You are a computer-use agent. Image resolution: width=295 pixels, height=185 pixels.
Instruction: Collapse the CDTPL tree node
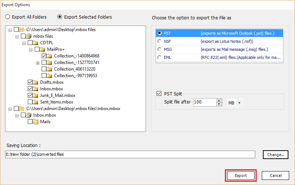point(24,43)
